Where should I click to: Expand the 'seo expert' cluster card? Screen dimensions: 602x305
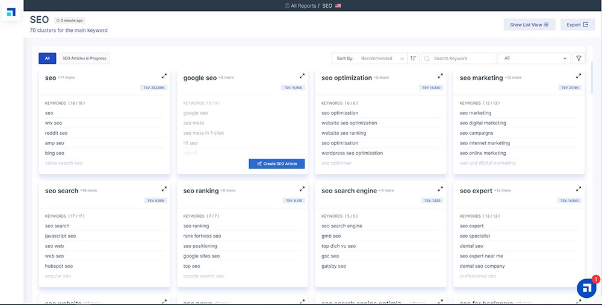click(x=579, y=189)
